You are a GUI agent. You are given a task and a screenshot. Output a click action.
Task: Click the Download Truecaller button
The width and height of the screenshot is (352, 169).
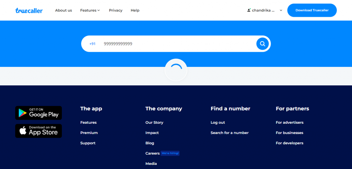(x=312, y=10)
